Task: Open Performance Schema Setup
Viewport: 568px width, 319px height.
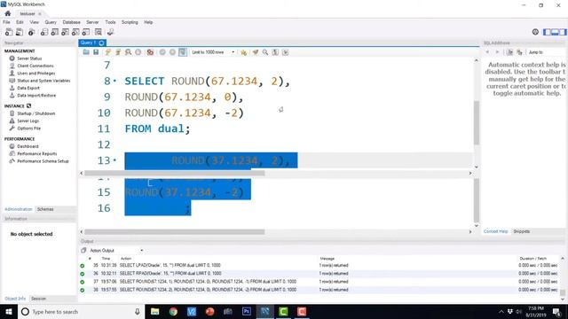Action: tap(43, 161)
